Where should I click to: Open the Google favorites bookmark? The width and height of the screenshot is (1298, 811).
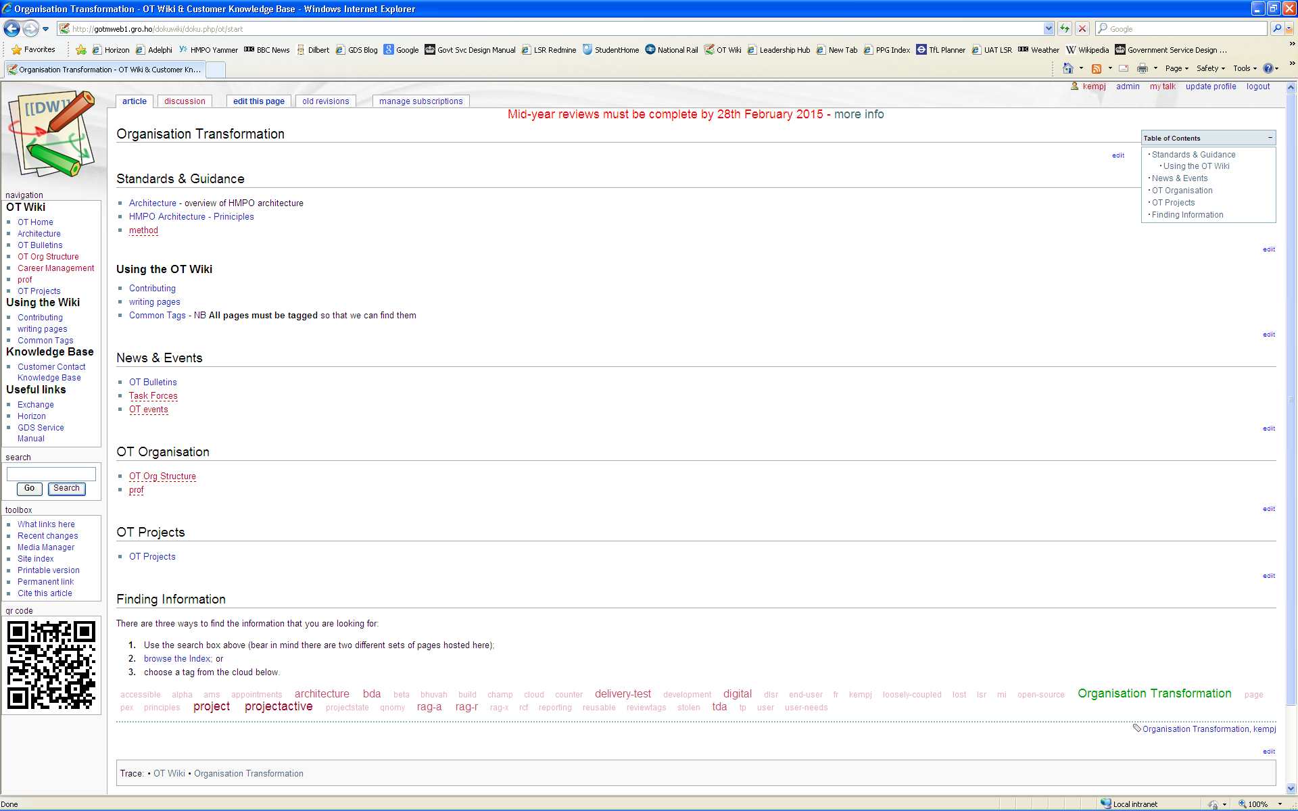pos(401,50)
